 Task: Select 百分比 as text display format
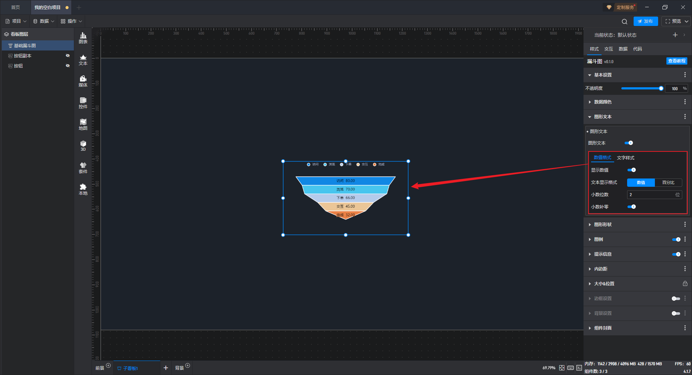[668, 182]
